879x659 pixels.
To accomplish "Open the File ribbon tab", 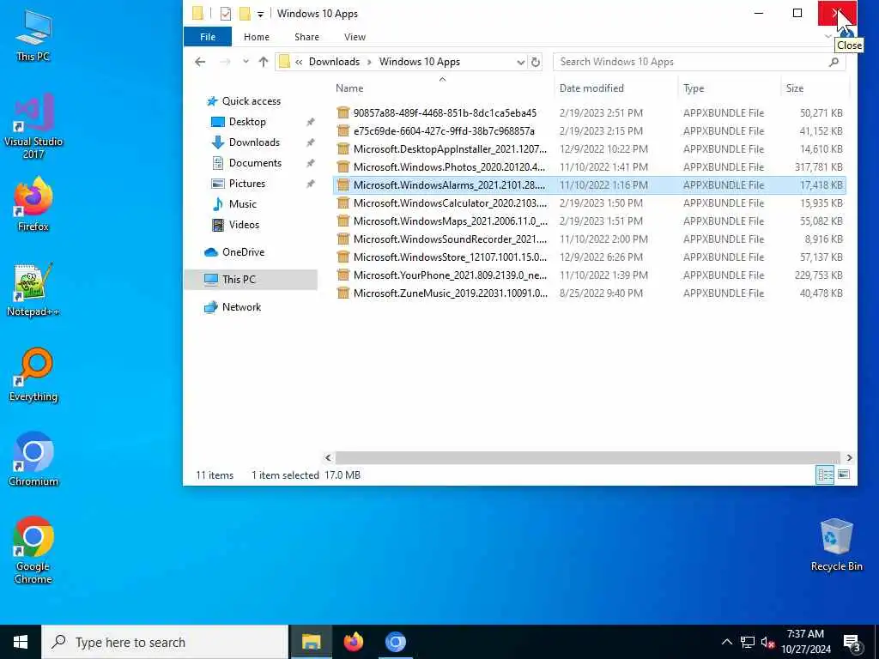I will [x=208, y=37].
